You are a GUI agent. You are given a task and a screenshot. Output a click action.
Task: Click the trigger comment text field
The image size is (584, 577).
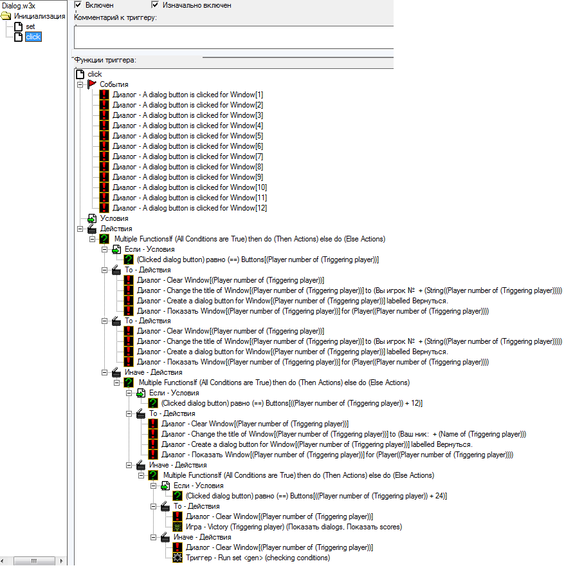233,37
